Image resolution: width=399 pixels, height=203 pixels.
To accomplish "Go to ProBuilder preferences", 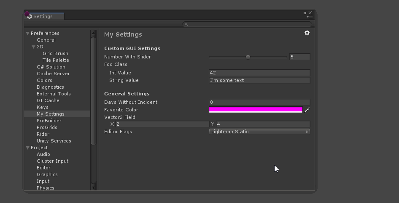I will click(x=49, y=121).
